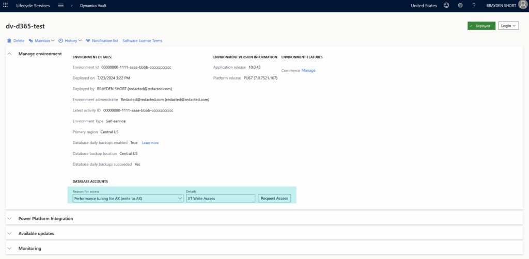Expand the Monitoring section
Screen dimensions: 529x259
[x=10, y=248]
